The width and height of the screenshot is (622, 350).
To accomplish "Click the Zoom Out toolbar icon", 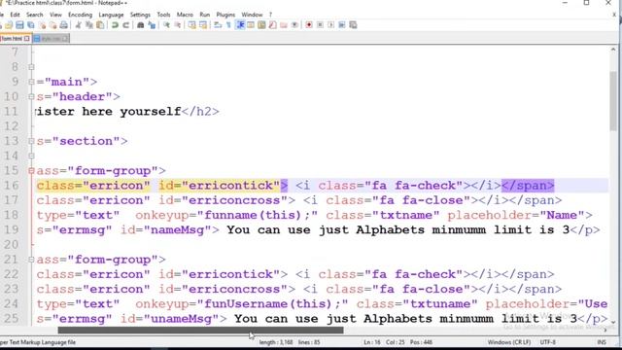I will tap(178, 25).
